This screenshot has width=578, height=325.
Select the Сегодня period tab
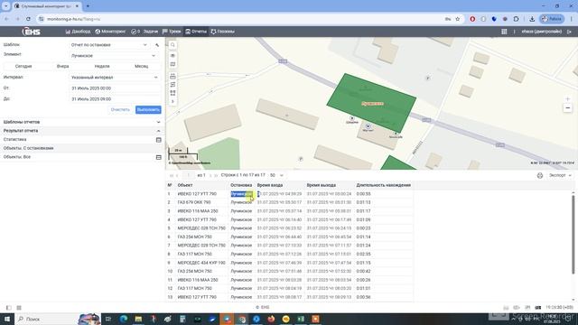pyautogui.click(x=23, y=66)
